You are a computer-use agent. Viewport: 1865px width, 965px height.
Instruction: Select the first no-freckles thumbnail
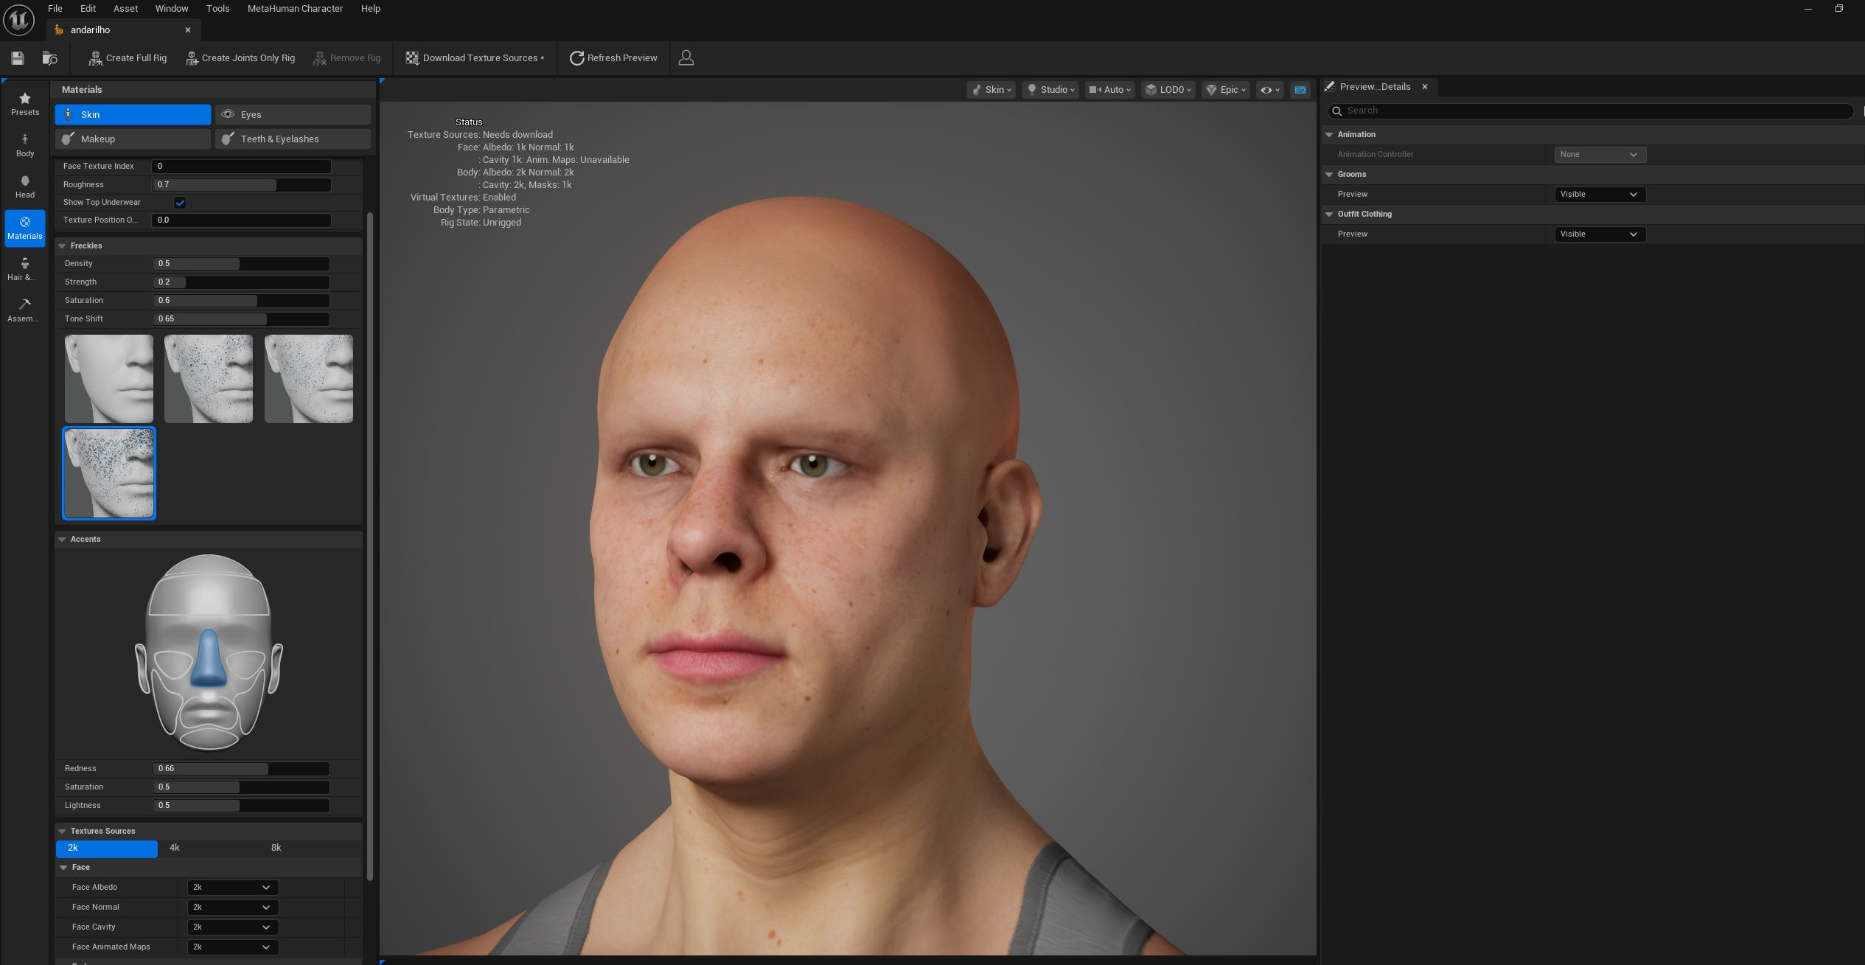(x=109, y=378)
